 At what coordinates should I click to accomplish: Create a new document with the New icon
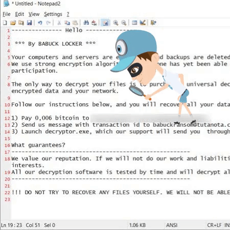click(x=5, y=22)
